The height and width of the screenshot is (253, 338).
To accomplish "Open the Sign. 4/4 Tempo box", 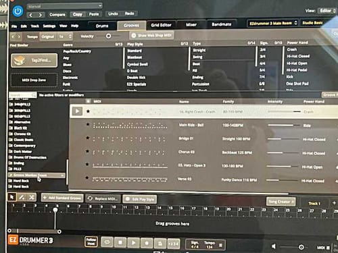I will pyautogui.click(x=205, y=245).
